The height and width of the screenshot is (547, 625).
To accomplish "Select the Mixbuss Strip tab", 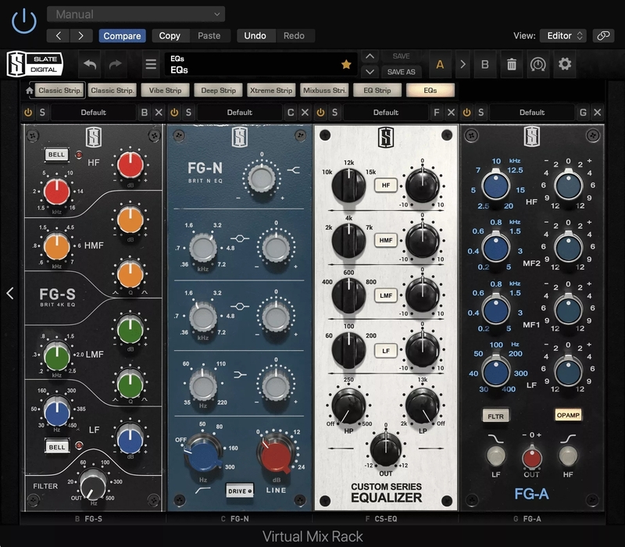I will click(x=324, y=91).
